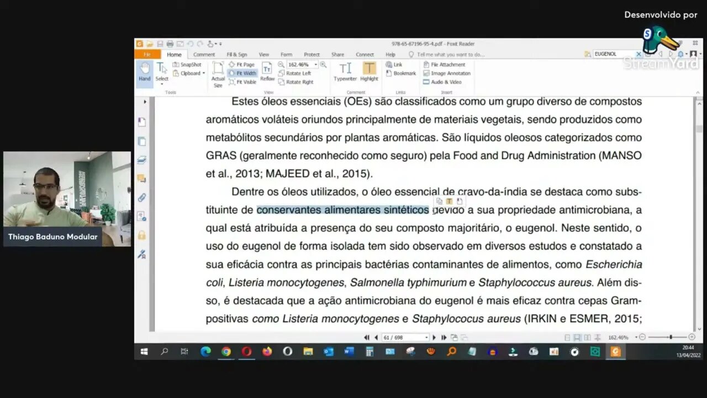Screen dimensions: 707x398
Task: Choose Fit Page view
Action: pos(242,65)
